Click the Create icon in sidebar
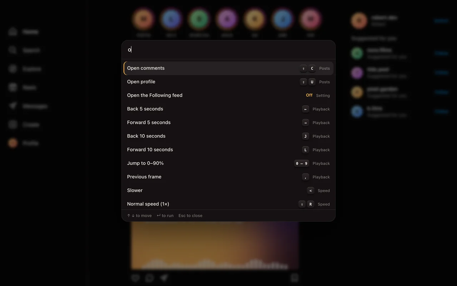Viewport: 457px width, 286px height. click(13, 124)
